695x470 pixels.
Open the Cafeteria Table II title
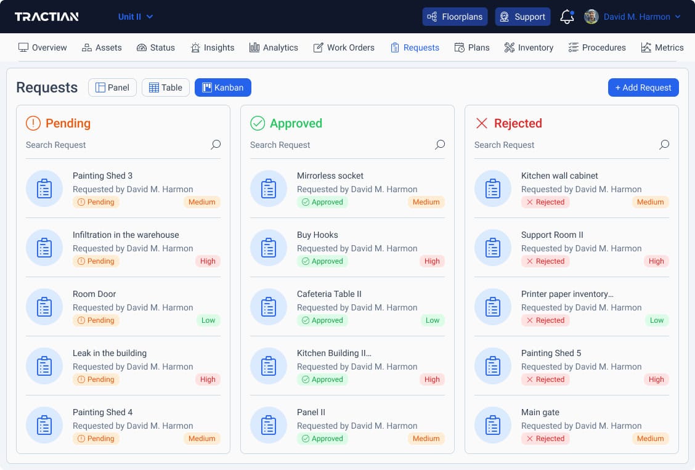click(330, 294)
